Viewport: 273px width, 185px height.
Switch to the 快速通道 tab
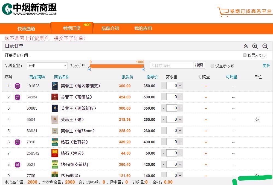26,29
